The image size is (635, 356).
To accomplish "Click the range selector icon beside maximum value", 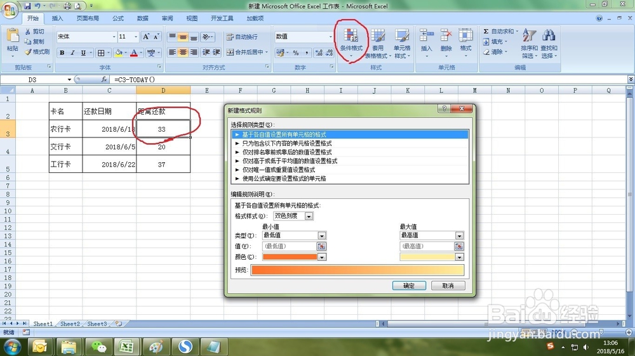I will (459, 246).
